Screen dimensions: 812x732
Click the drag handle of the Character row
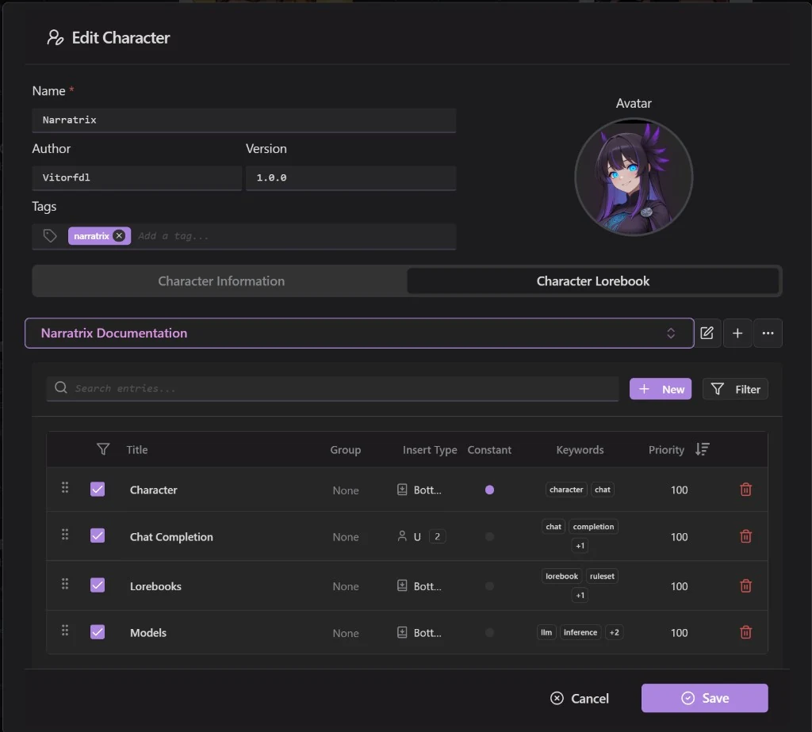[65, 487]
